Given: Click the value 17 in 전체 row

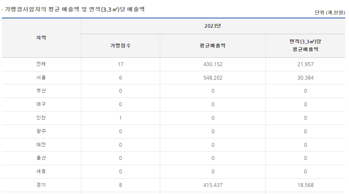Looking at the screenshot, I should (120, 65).
